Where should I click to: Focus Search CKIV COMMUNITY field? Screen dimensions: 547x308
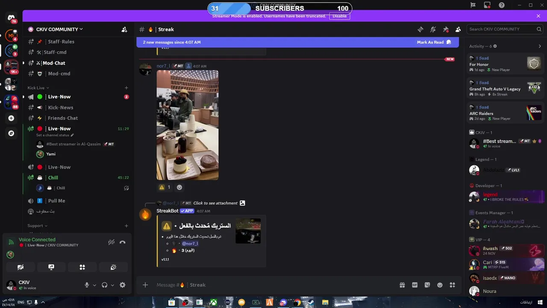pos(505,29)
